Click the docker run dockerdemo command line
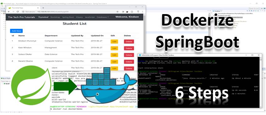This screenshot has height=115, width=266. pyautogui.click(x=68, y=109)
